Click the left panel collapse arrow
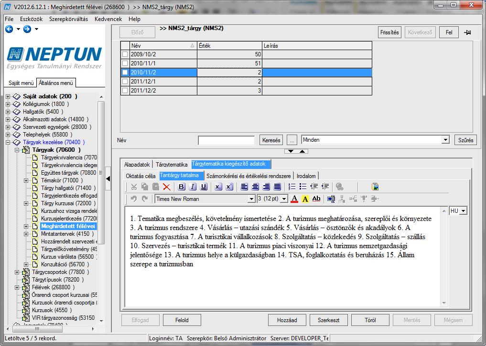 108,178
